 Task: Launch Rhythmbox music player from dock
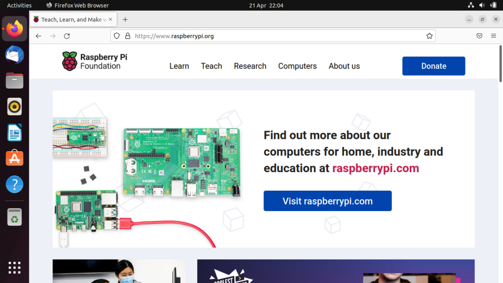[14, 107]
